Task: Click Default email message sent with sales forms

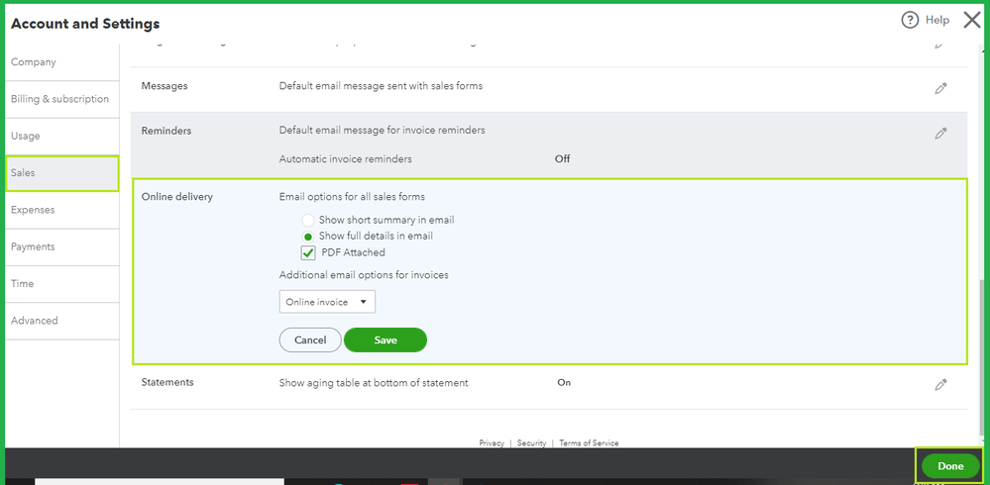Action: (381, 85)
